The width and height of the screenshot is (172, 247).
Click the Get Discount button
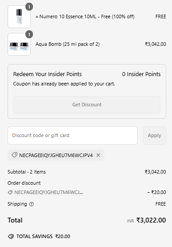pyautogui.click(x=87, y=105)
